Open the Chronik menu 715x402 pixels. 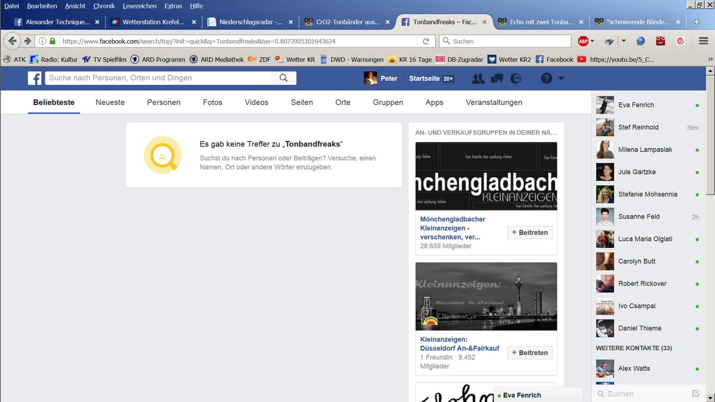104,6
